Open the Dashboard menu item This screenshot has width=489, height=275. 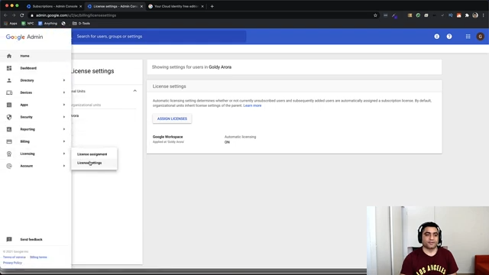(x=28, y=68)
